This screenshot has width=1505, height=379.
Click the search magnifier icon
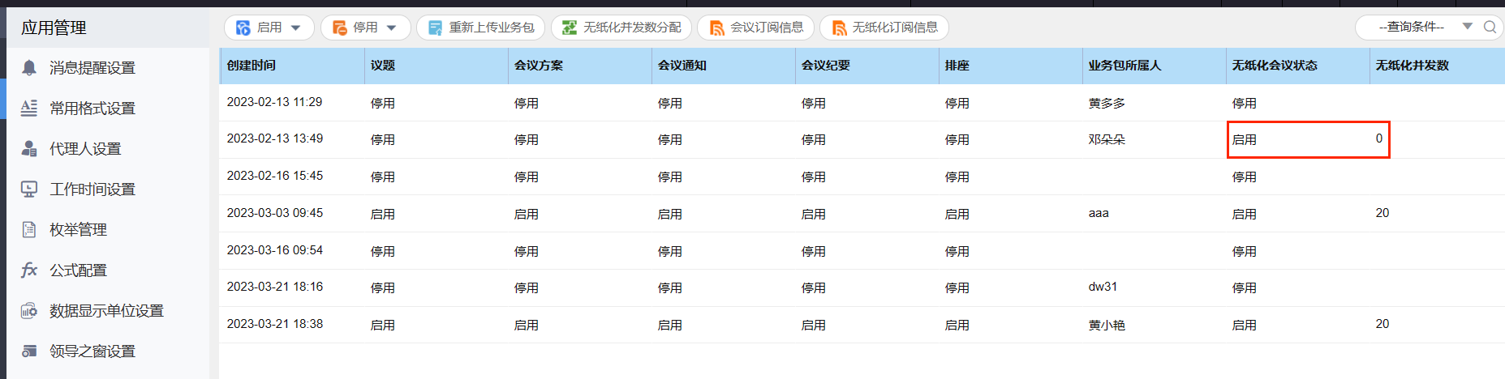(1490, 27)
